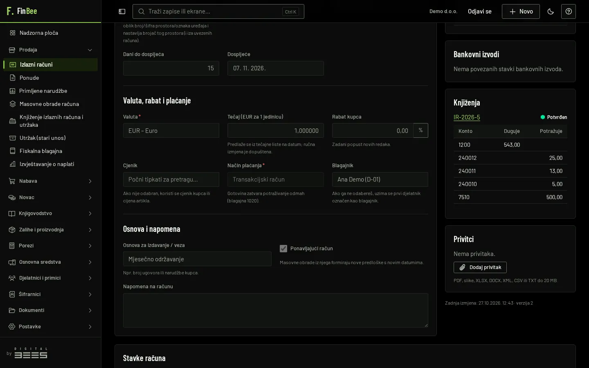Click the Knjiženje izlaznih računa i utržaka icon
This screenshot has width=589, height=368.
13,121
